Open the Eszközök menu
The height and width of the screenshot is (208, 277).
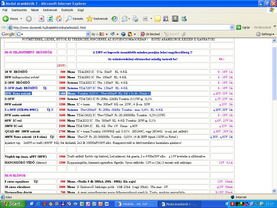67,10
